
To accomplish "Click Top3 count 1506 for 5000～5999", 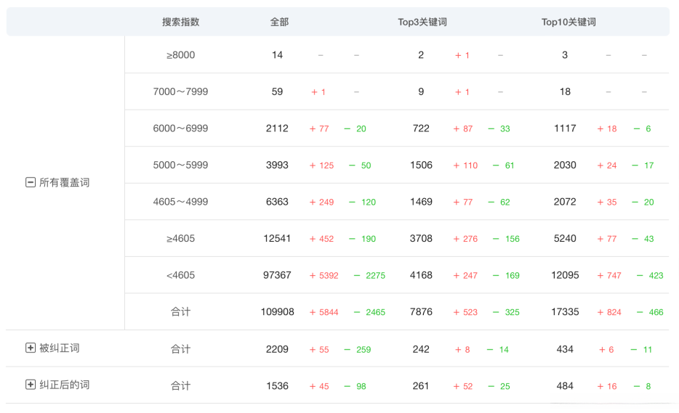I will coord(421,165).
